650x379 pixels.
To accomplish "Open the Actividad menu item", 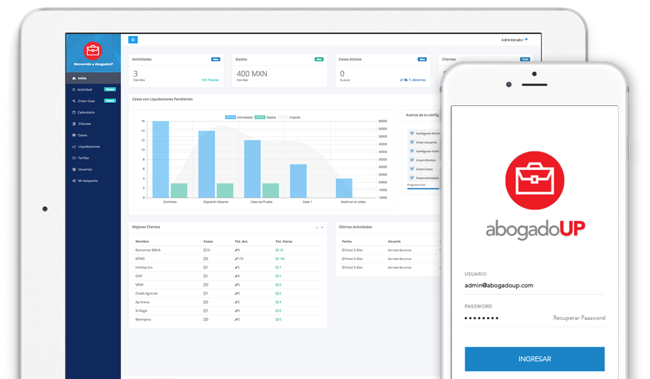I will [x=93, y=90].
